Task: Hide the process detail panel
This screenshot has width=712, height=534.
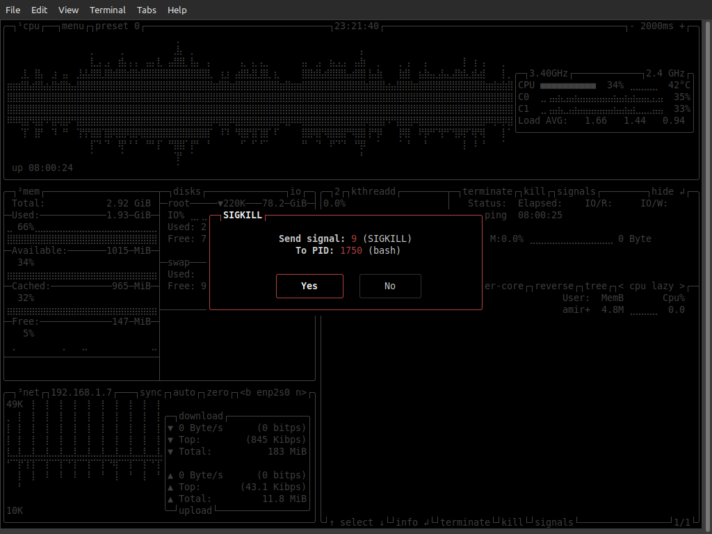Action: point(668,192)
